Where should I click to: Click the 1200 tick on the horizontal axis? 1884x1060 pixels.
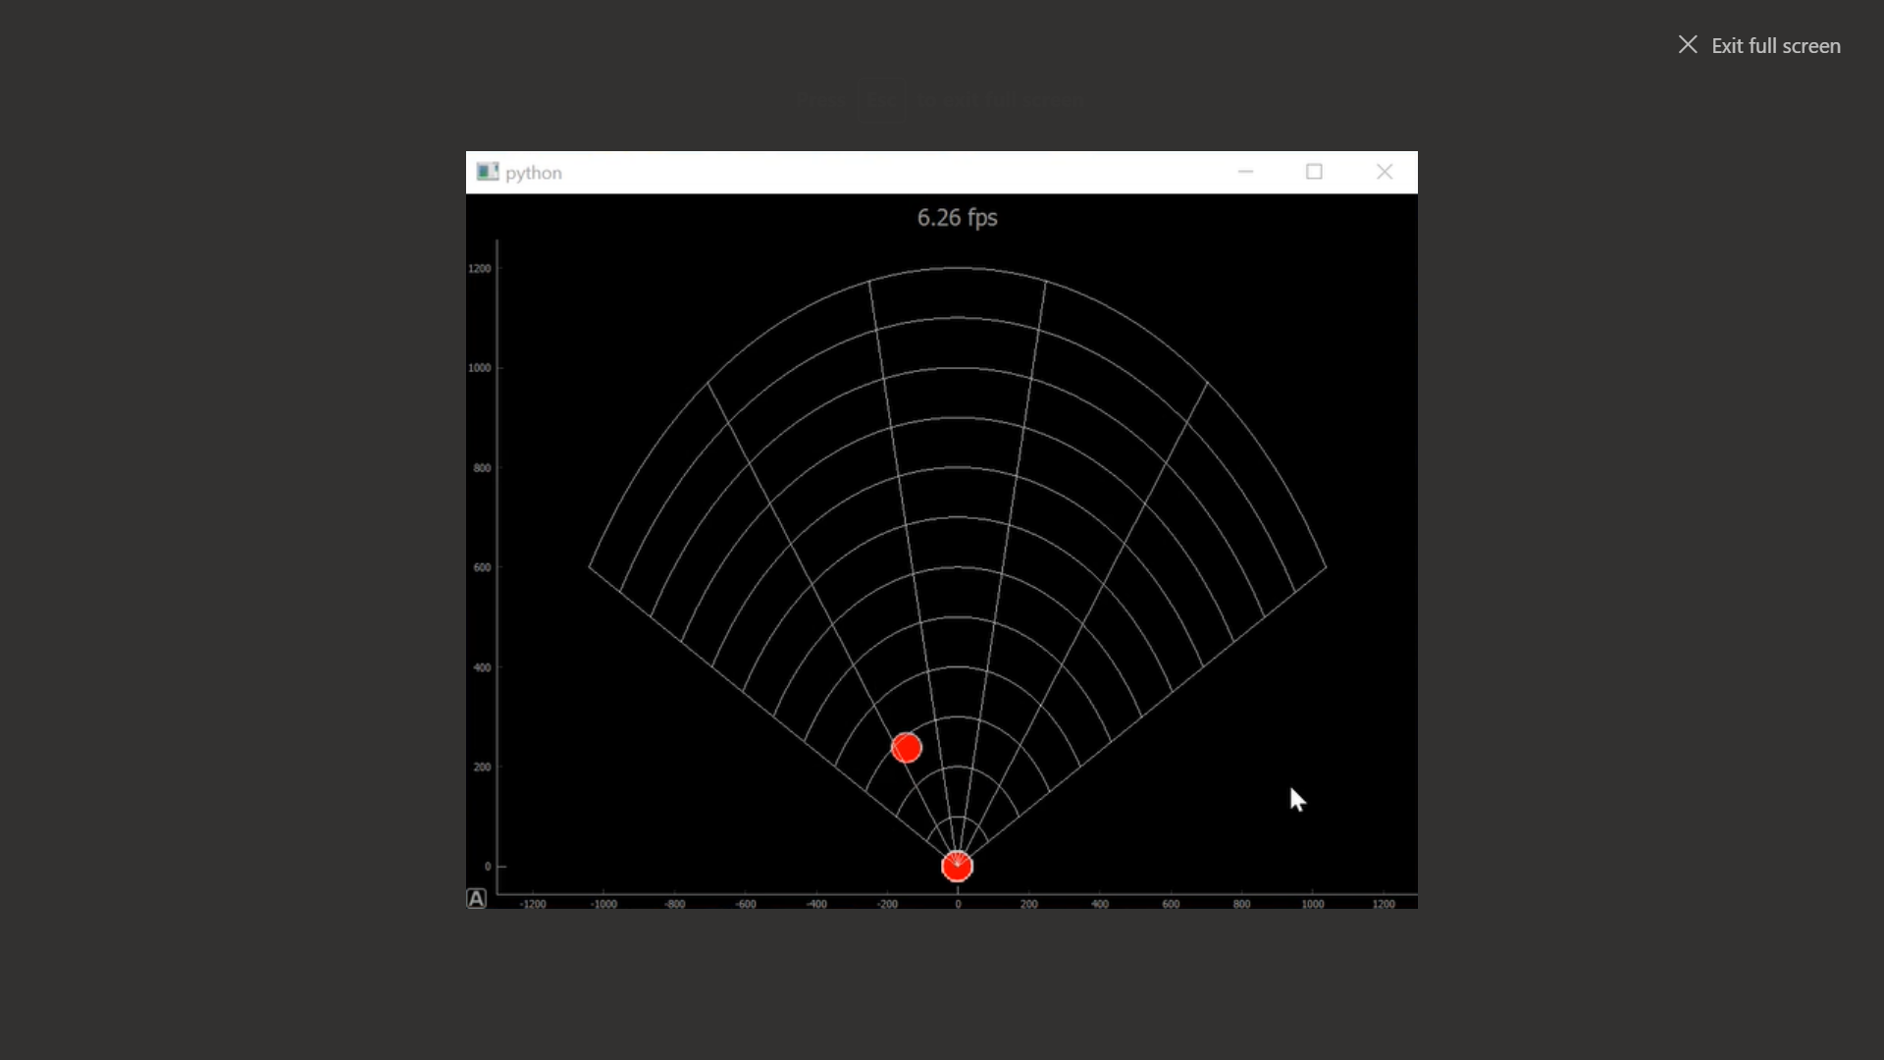(1383, 904)
